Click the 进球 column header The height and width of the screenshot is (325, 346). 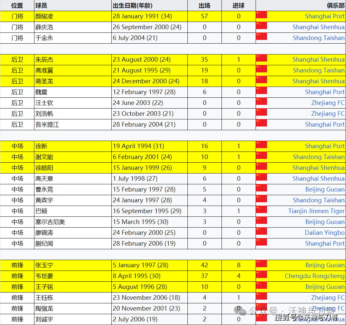(x=239, y=6)
